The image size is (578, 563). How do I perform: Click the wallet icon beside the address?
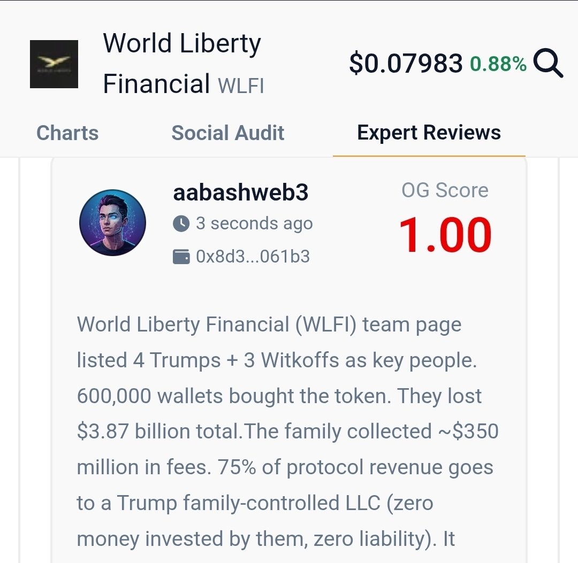pyautogui.click(x=181, y=257)
